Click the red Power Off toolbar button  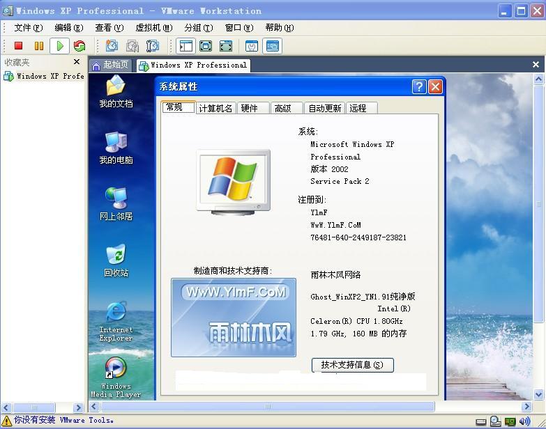pos(19,46)
